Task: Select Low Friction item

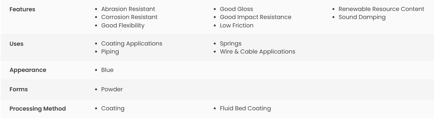Action: [x=237, y=25]
